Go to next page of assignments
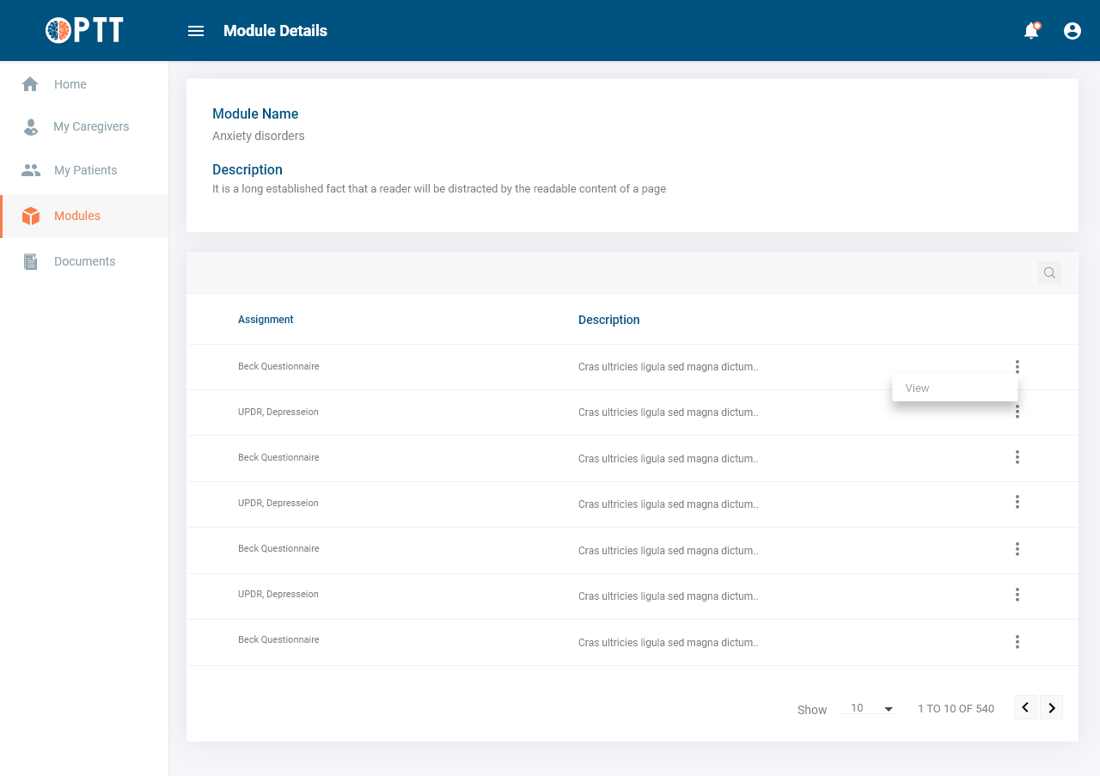Viewport: 1100px width, 776px height. pyautogui.click(x=1052, y=707)
